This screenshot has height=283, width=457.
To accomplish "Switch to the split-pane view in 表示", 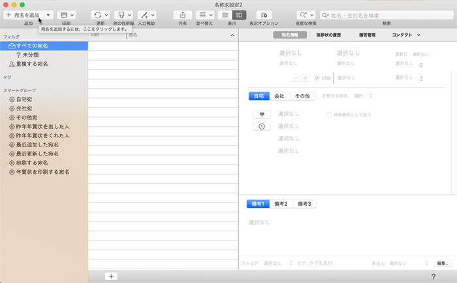I will (239, 14).
